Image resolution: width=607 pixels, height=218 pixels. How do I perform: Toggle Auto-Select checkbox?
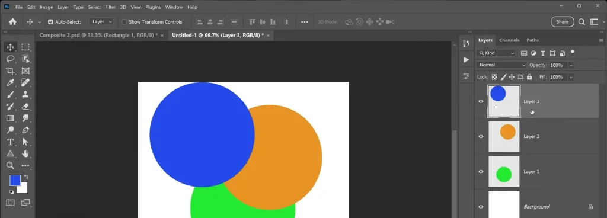tap(50, 22)
